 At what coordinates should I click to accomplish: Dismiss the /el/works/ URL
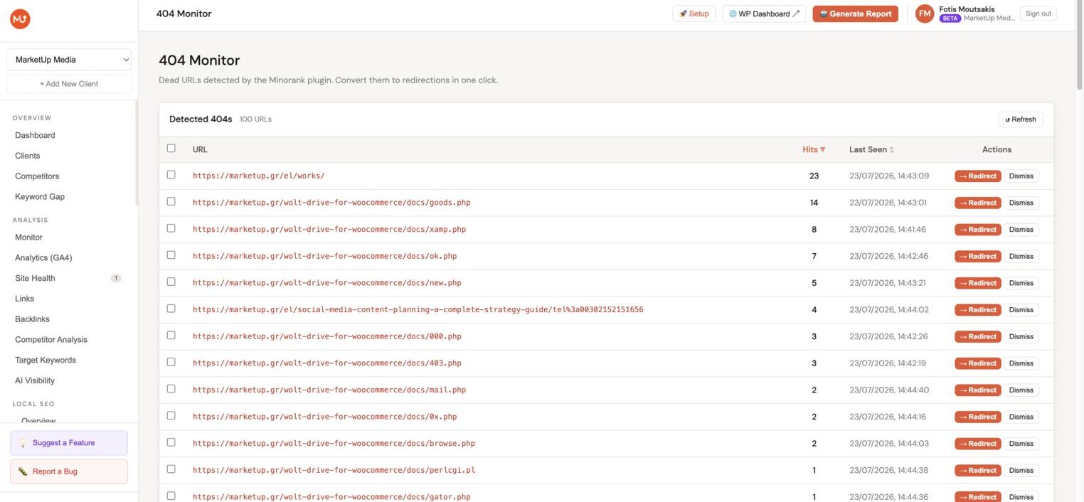1021,176
